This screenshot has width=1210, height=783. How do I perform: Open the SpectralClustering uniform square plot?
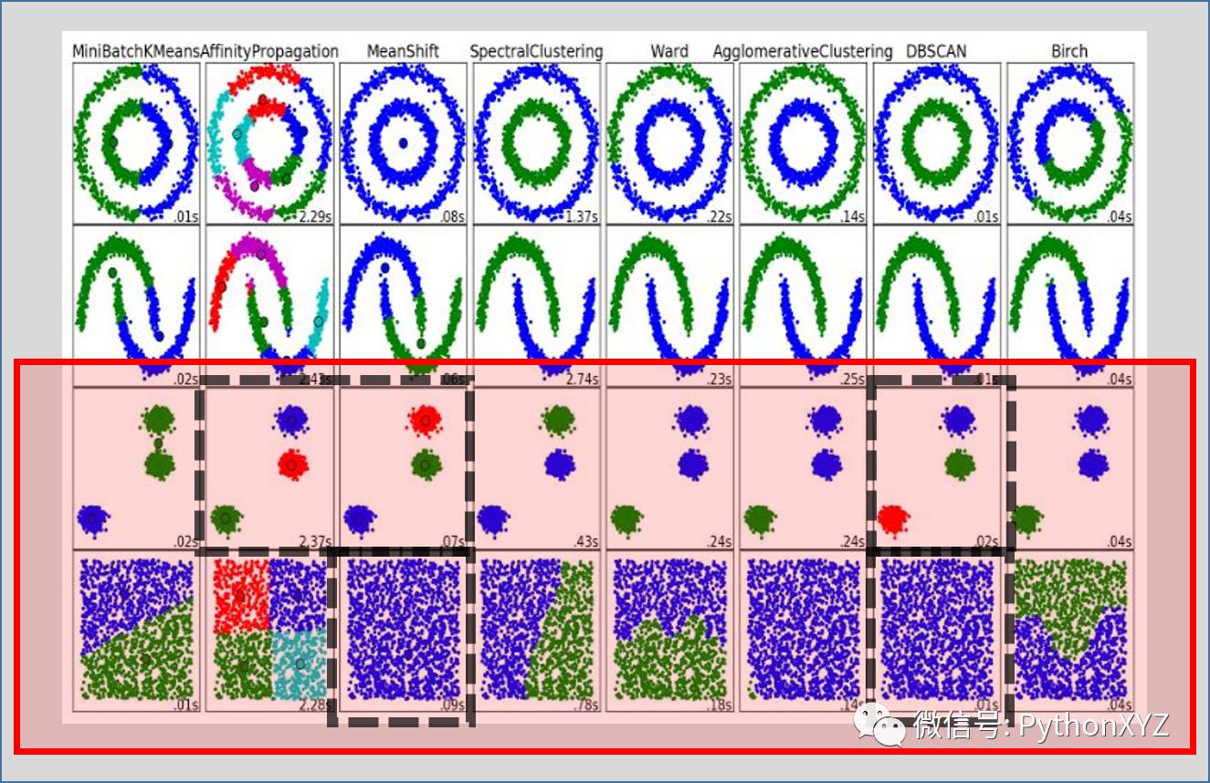coord(537,631)
